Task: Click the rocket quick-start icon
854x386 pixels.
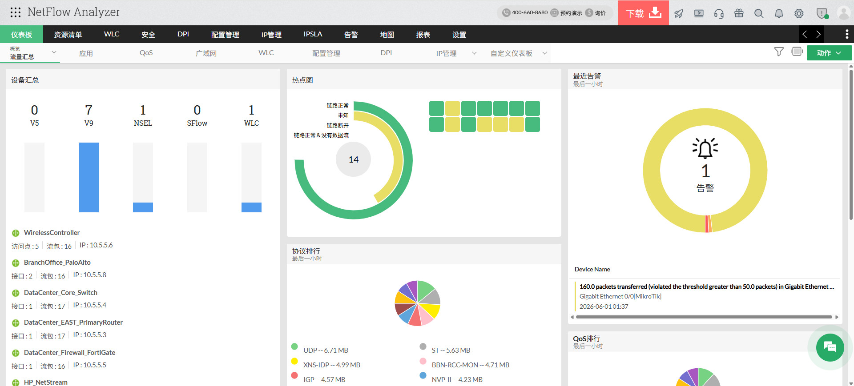Action: (679, 13)
